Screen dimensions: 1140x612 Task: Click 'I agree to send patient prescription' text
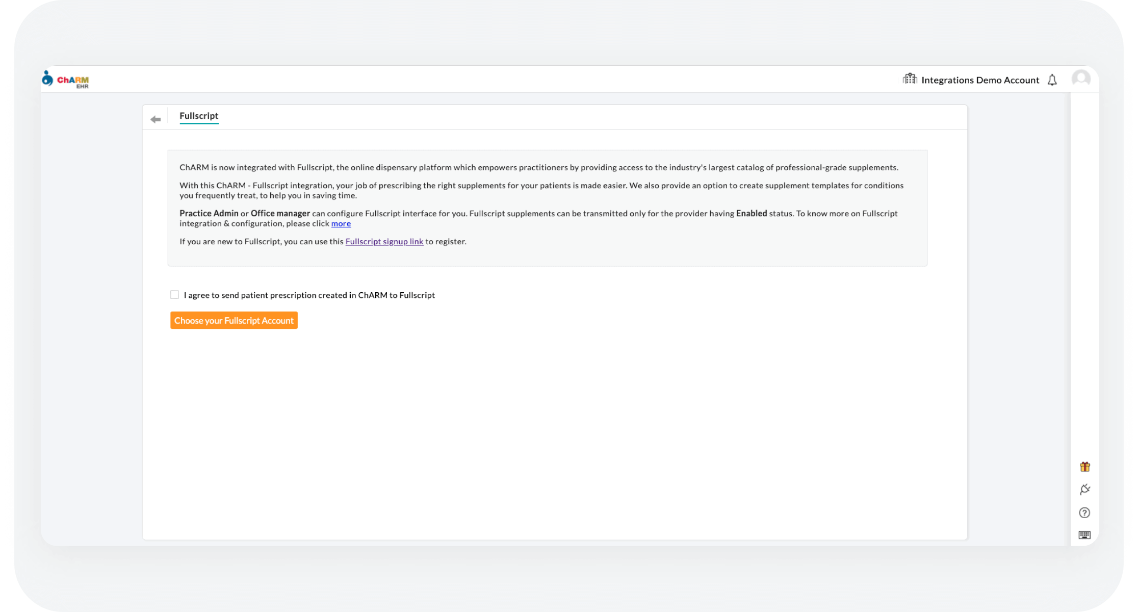309,295
